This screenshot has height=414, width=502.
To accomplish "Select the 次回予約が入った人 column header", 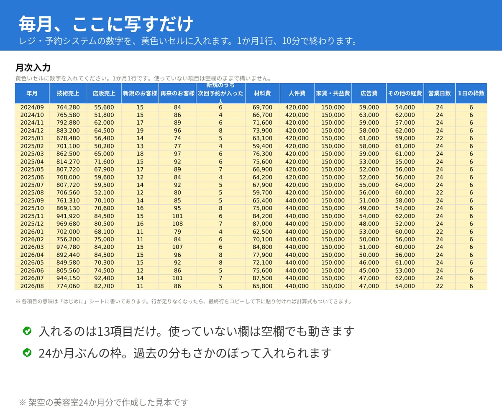I will point(220,93).
